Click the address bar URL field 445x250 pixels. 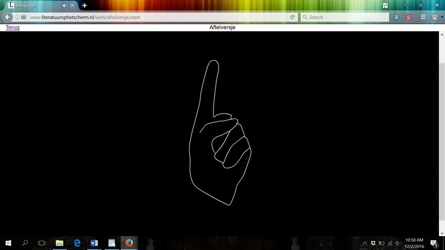coord(157,17)
